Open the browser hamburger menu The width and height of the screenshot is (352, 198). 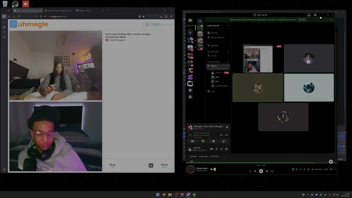click(x=171, y=16)
